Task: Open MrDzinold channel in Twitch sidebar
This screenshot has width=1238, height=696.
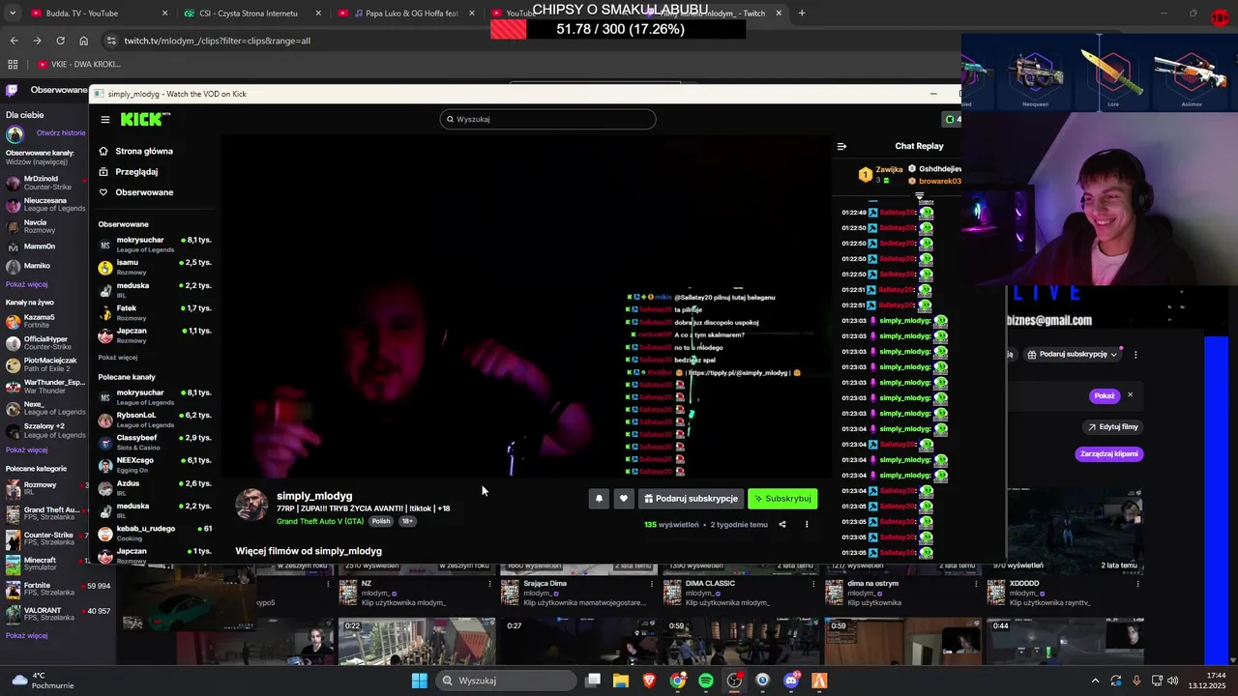Action: (45, 183)
